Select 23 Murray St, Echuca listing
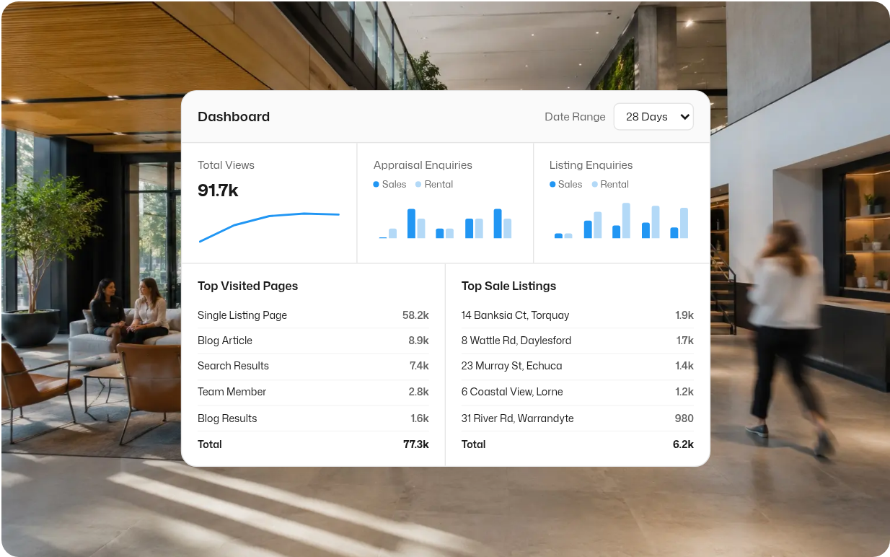Viewport: 890px width, 557px height. [x=578, y=366]
